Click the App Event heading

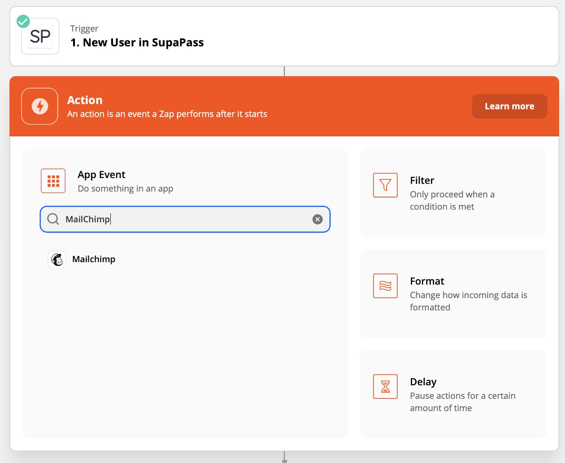click(101, 175)
